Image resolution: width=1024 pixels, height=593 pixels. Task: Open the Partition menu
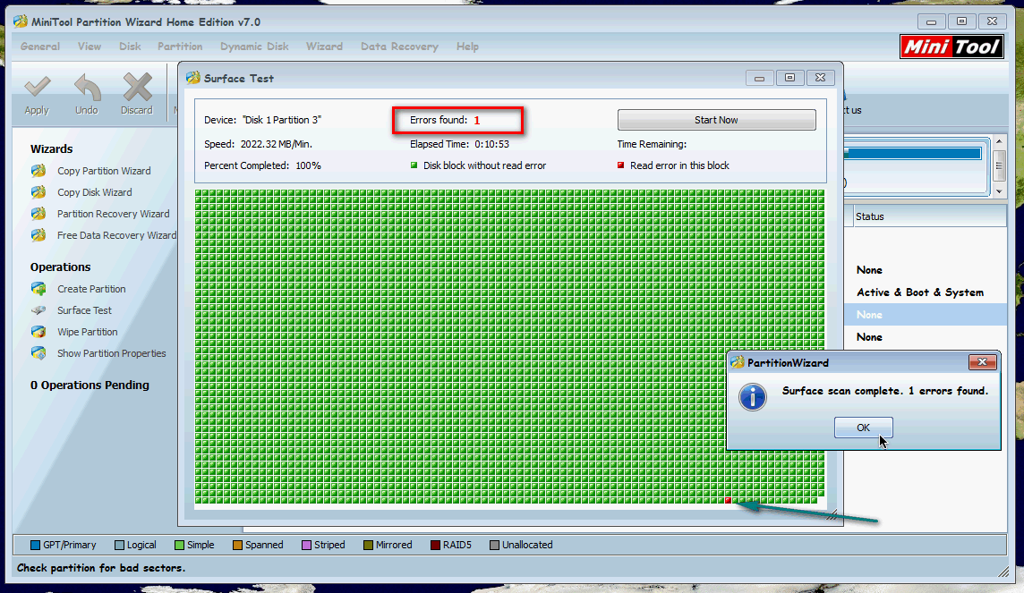click(x=180, y=47)
